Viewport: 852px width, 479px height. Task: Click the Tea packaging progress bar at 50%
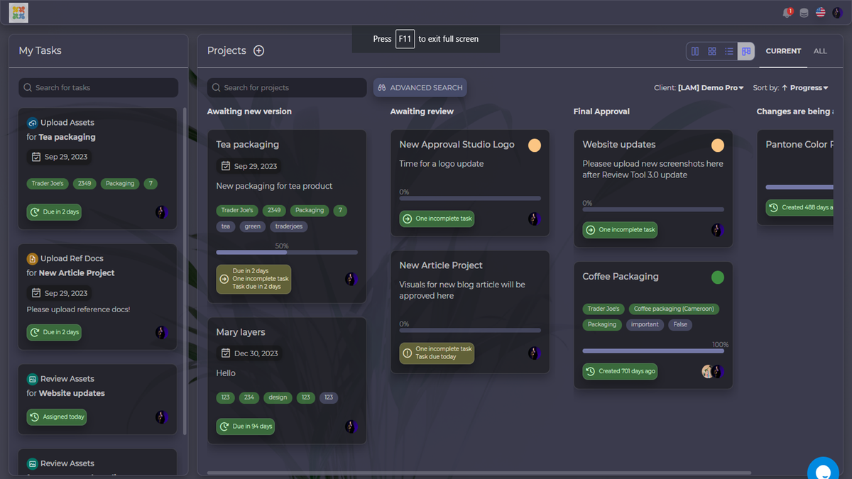click(x=287, y=253)
